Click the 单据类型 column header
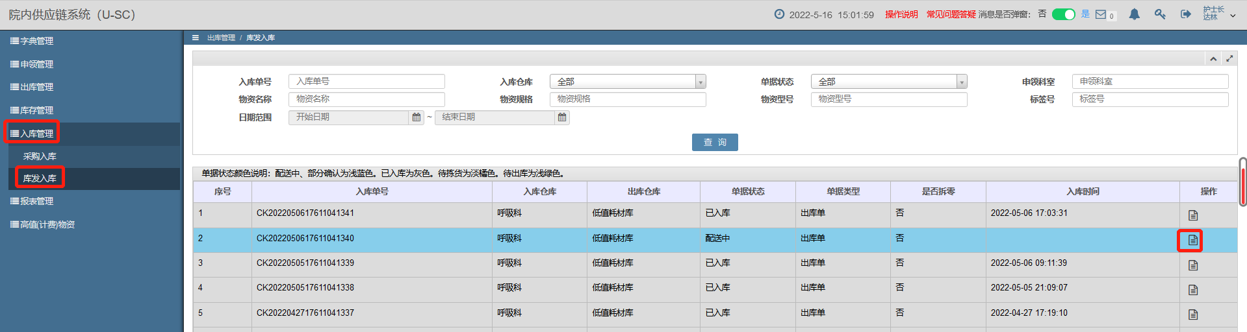 [843, 191]
